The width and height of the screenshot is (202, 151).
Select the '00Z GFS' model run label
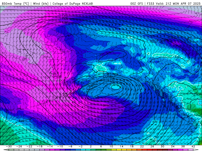pyautogui.click(x=137, y=4)
